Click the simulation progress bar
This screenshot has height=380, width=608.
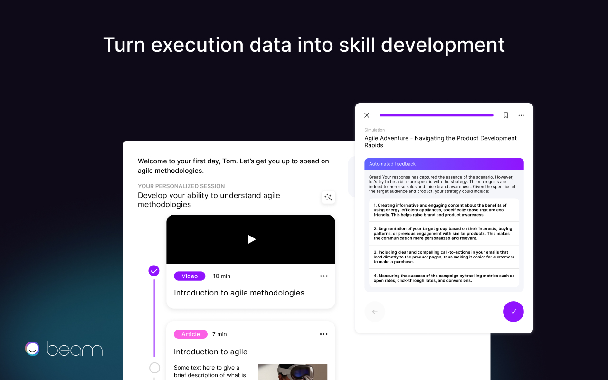click(x=437, y=115)
